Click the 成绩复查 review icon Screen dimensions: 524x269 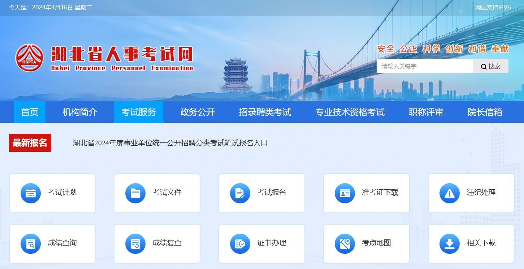click(135, 244)
